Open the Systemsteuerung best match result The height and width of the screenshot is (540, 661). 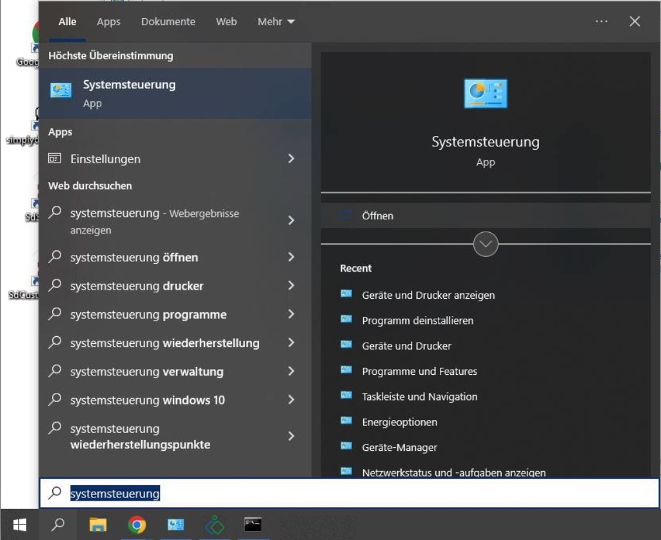[x=175, y=94]
